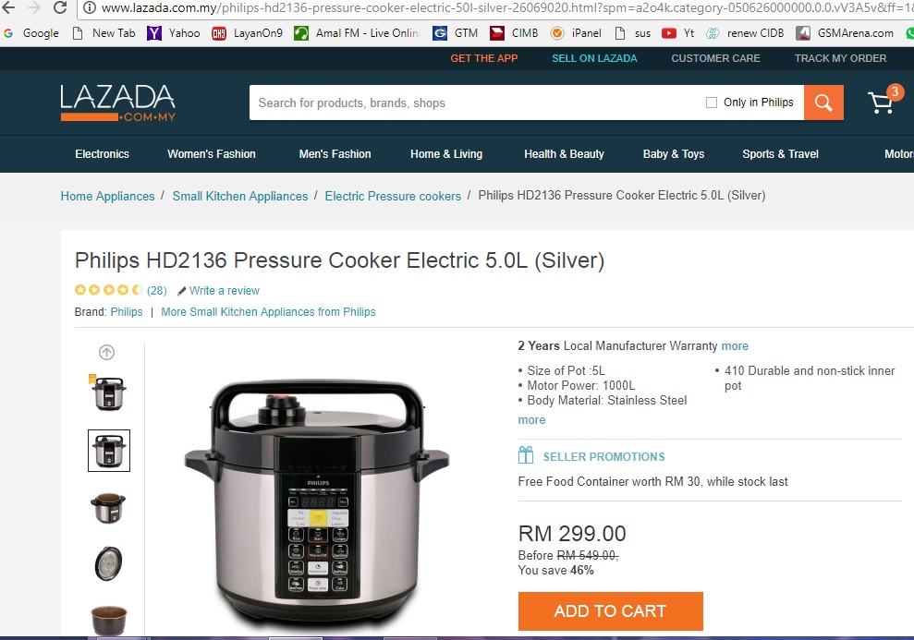The height and width of the screenshot is (640, 914).
Task: Click the Lazada logo
Action: [117, 103]
